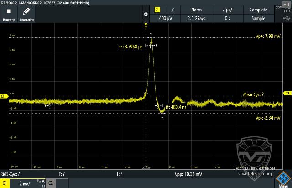This screenshot has width=292, height=188.
Task: Click the time reference triangle at bottom
Action: click(x=146, y=167)
